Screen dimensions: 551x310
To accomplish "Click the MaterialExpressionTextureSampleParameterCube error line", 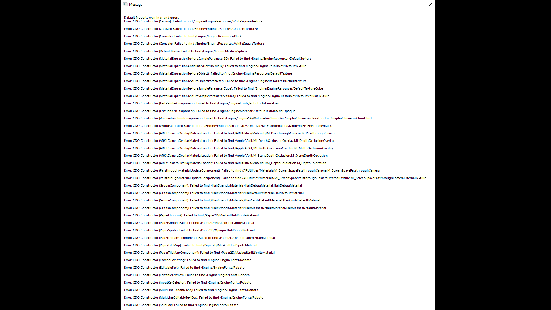I will (x=223, y=88).
